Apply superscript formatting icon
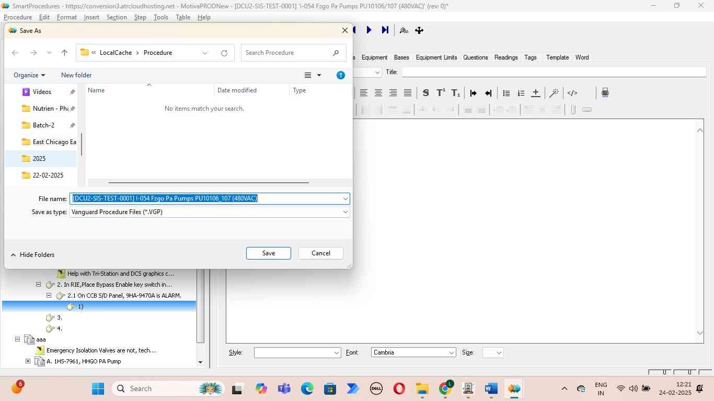Screen dimensions: 714x401 (441, 93)
